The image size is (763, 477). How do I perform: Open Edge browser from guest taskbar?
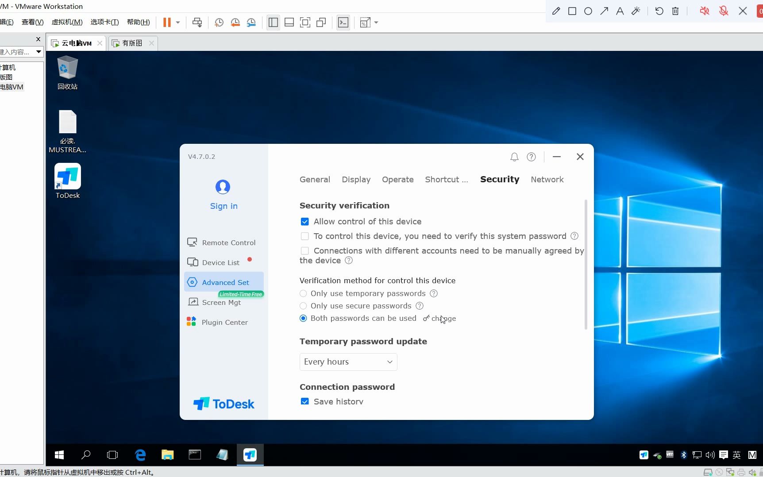click(x=140, y=454)
